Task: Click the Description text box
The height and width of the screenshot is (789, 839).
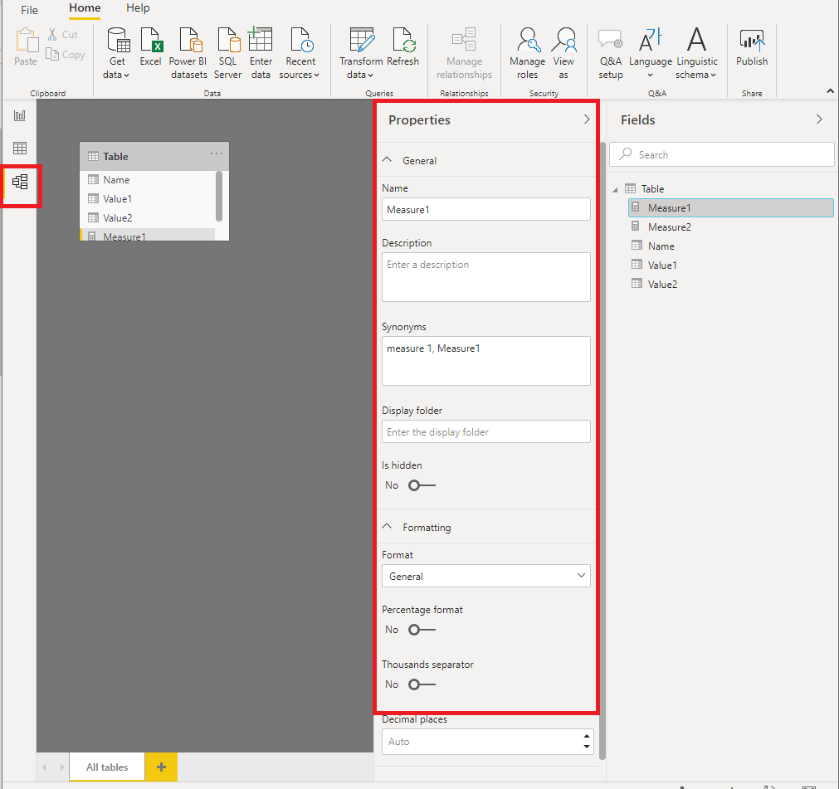Action: (485, 277)
